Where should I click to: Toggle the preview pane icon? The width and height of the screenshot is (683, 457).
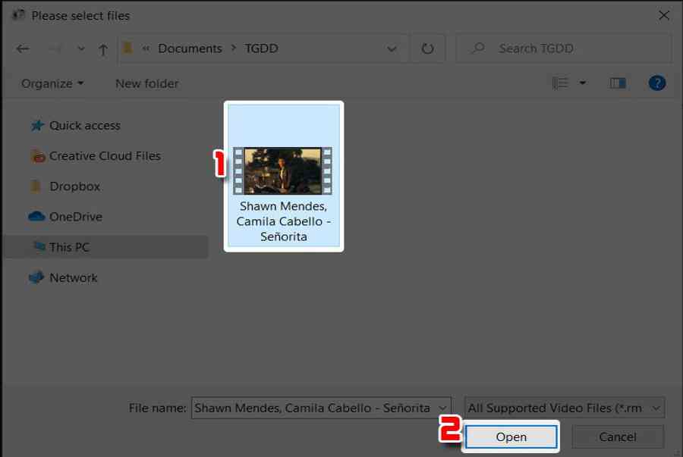click(617, 83)
